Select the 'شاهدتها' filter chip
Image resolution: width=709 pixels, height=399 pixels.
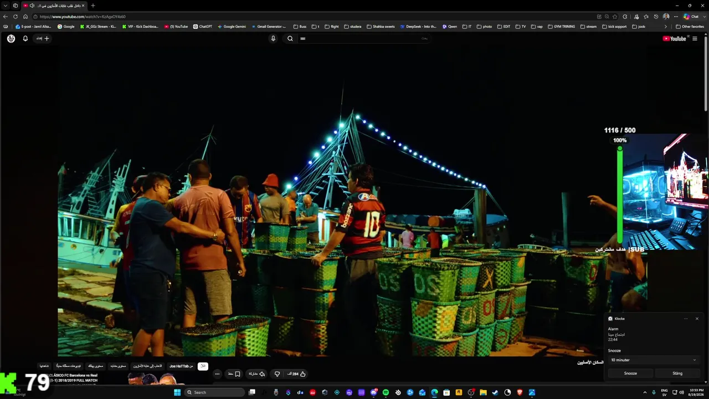click(x=44, y=366)
